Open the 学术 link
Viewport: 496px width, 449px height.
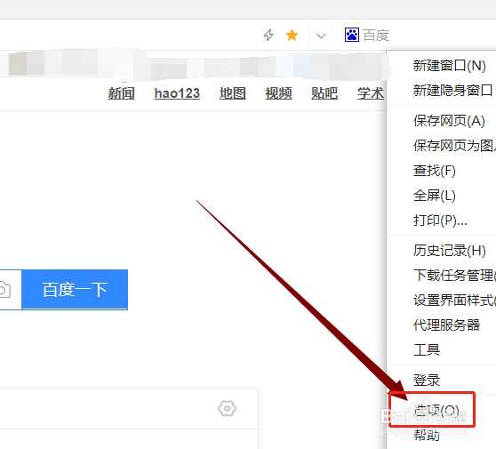(371, 93)
